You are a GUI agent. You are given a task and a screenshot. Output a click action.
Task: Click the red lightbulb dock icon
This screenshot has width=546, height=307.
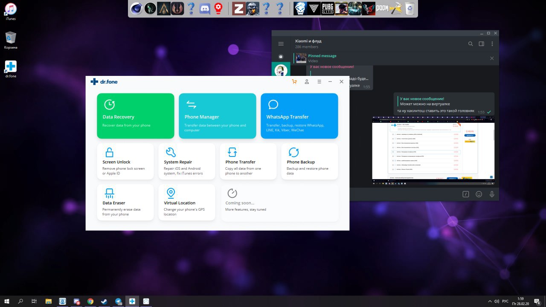click(219, 9)
